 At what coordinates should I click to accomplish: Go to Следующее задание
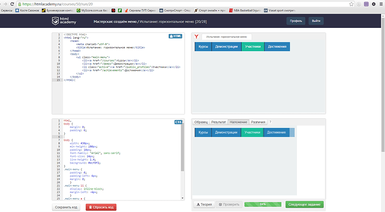pos(305,204)
